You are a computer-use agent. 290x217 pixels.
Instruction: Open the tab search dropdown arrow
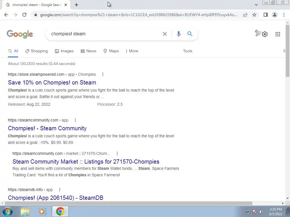tap(256, 5)
